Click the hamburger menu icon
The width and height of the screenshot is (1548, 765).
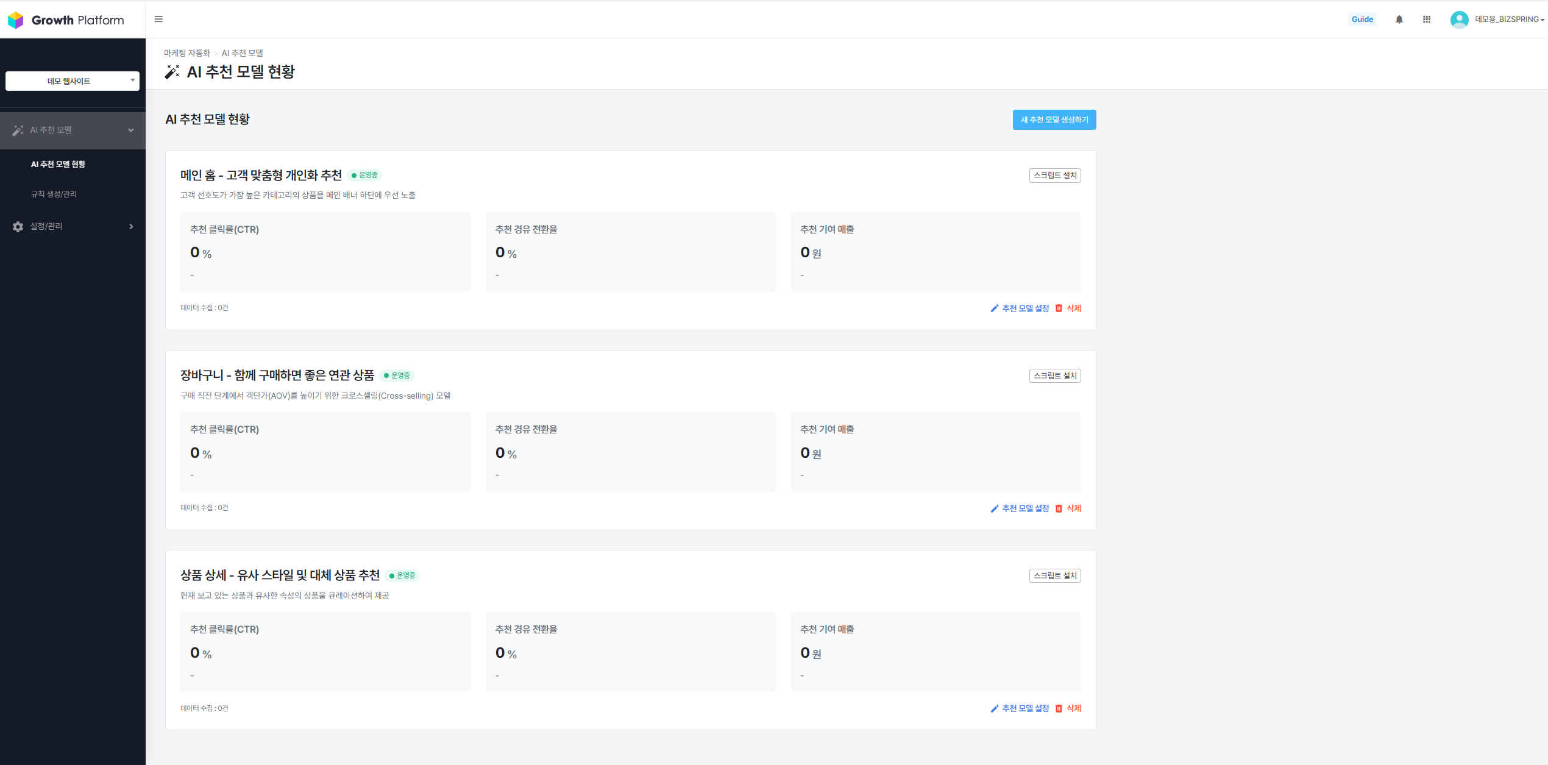(158, 20)
